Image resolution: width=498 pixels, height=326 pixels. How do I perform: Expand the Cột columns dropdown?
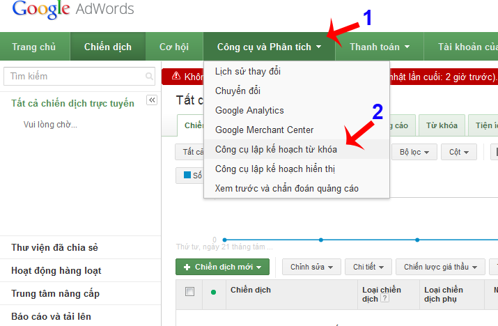point(459,152)
